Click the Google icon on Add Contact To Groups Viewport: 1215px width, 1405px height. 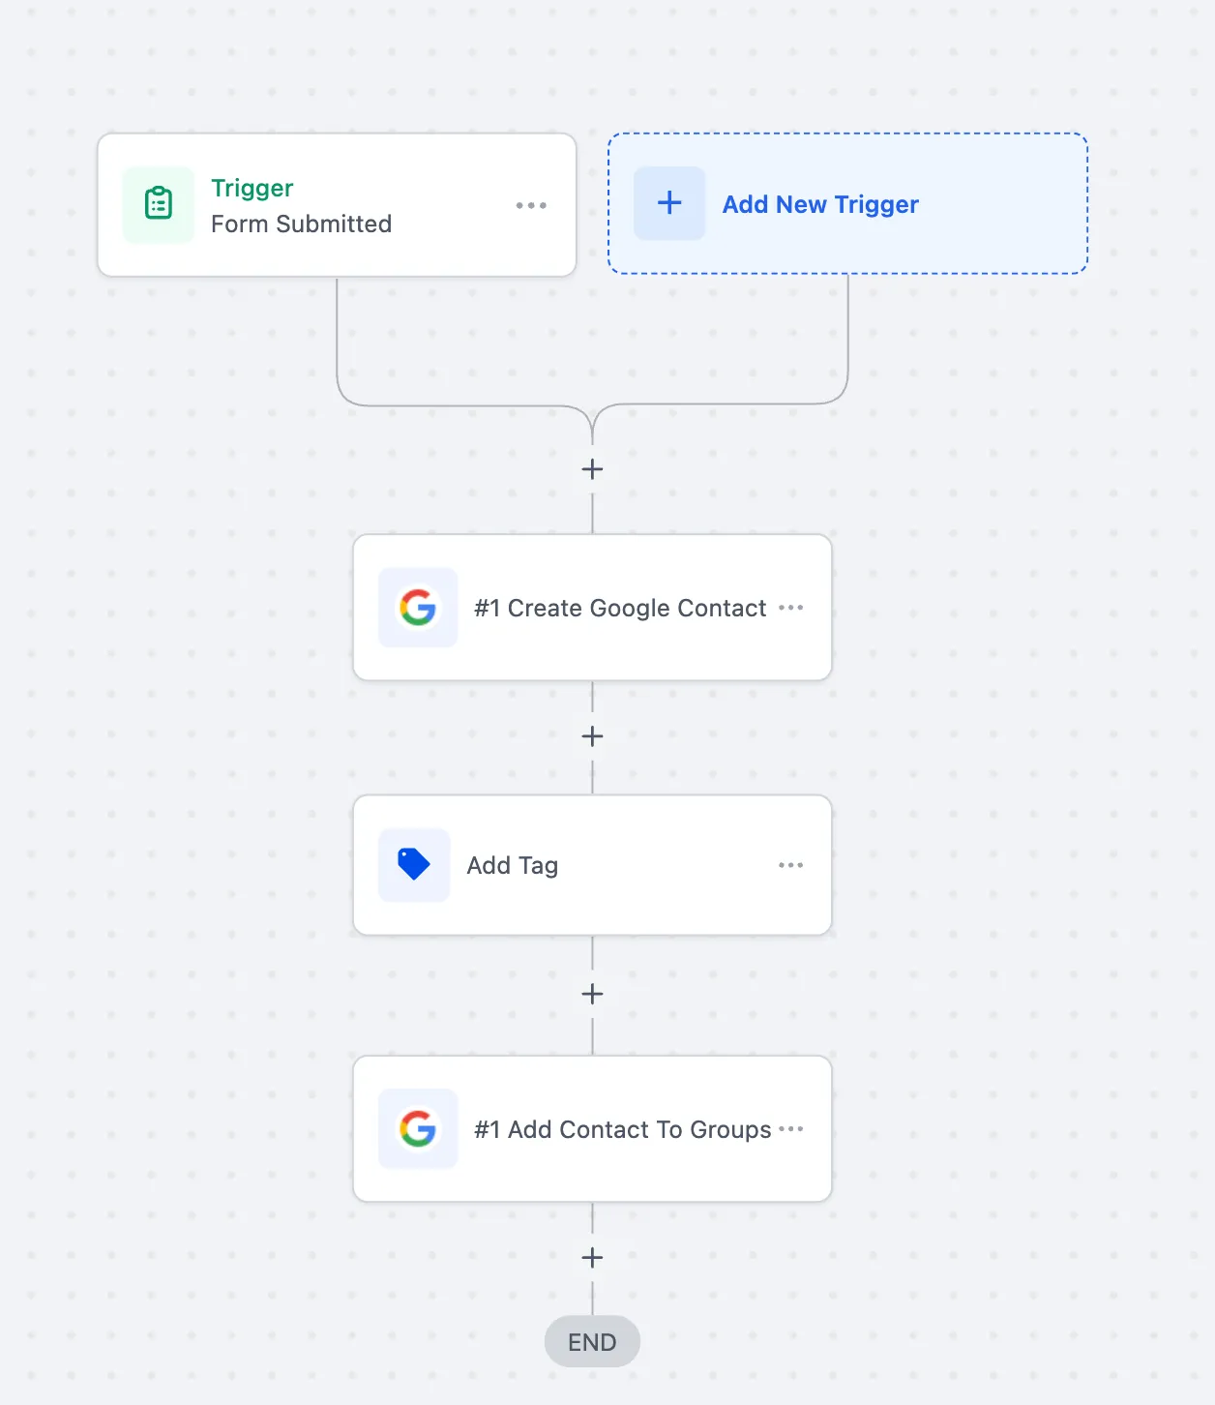pyautogui.click(x=418, y=1128)
